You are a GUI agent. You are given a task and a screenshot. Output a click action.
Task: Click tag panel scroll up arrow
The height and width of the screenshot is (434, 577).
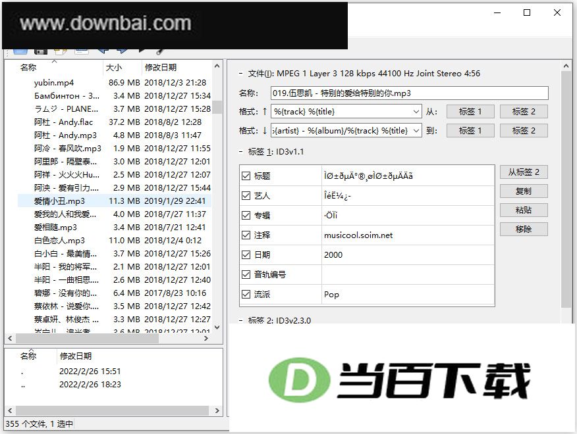[x=566, y=66]
